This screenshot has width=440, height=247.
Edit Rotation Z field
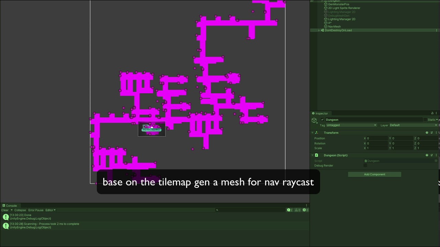(428, 143)
